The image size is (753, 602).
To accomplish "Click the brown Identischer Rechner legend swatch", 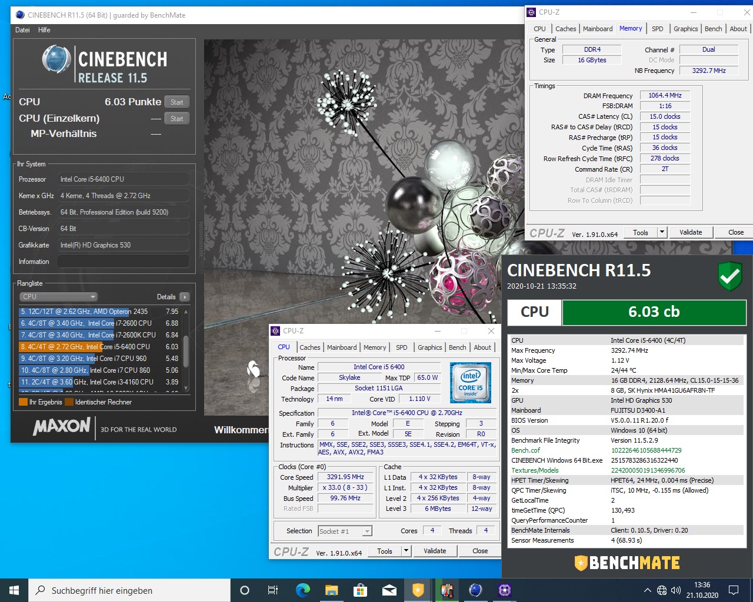I will (69, 402).
